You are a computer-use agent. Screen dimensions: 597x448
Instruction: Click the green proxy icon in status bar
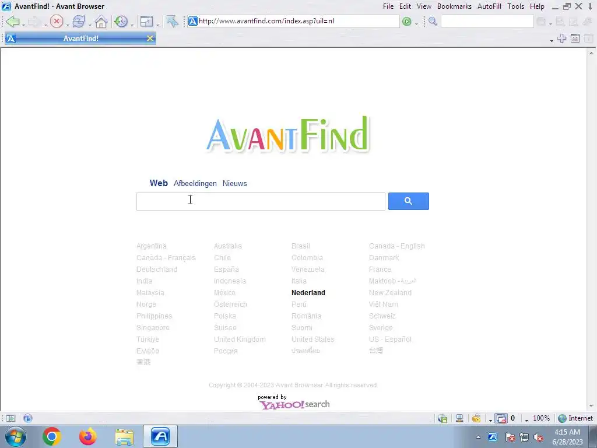point(443,418)
